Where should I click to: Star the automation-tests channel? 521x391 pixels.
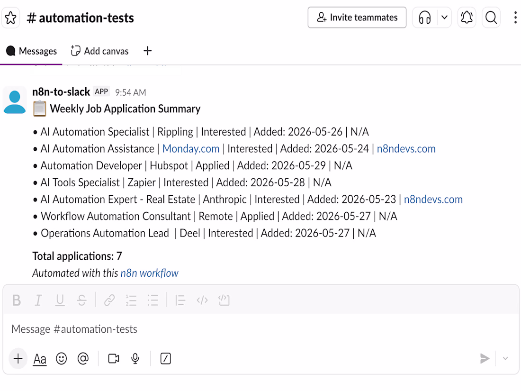(10, 18)
